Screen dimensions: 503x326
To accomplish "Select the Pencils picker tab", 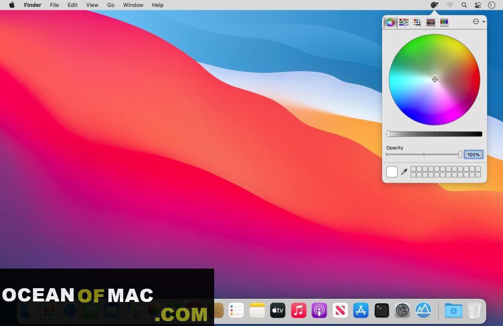I will click(x=444, y=22).
